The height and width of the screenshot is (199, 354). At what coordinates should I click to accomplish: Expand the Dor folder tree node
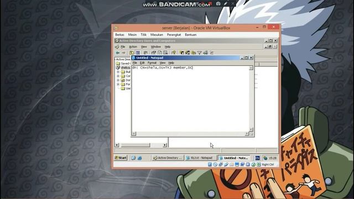pyautogui.click(x=118, y=80)
